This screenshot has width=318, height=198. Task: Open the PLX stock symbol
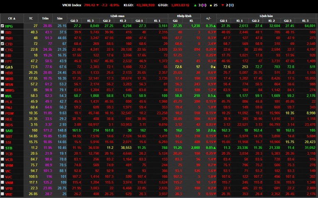point(8,102)
